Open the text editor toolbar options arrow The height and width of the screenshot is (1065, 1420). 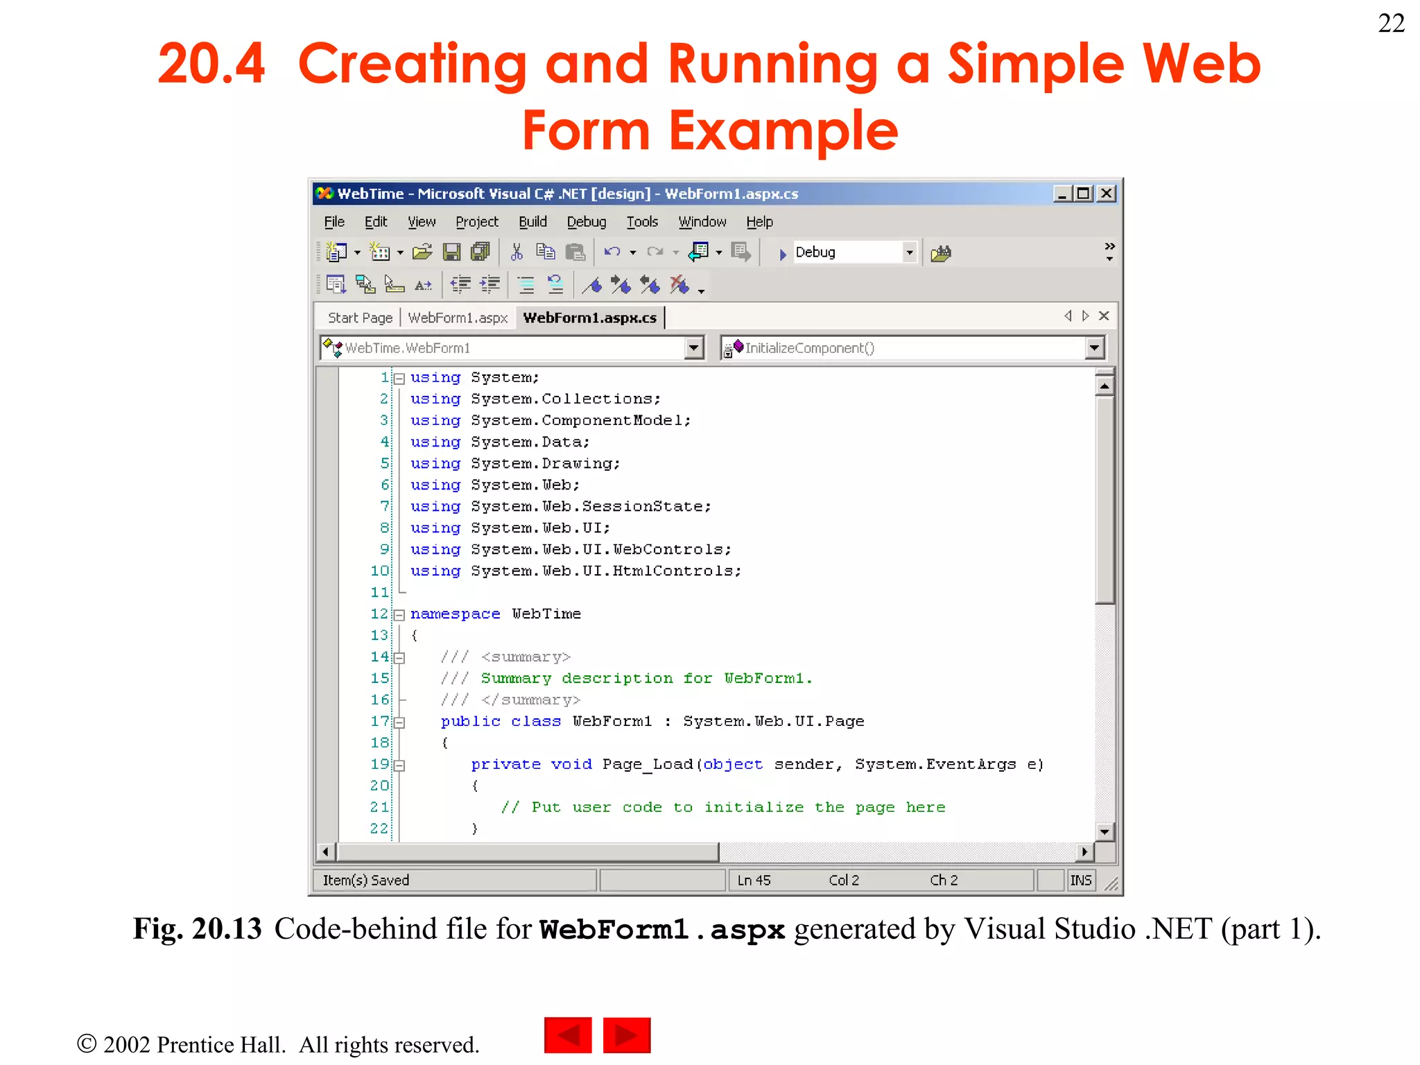[701, 291]
